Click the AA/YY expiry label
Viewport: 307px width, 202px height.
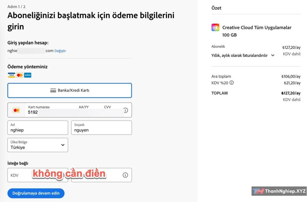tap(84, 107)
